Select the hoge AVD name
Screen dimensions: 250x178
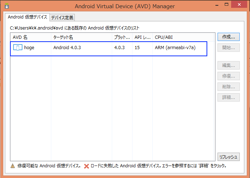(x=29, y=48)
